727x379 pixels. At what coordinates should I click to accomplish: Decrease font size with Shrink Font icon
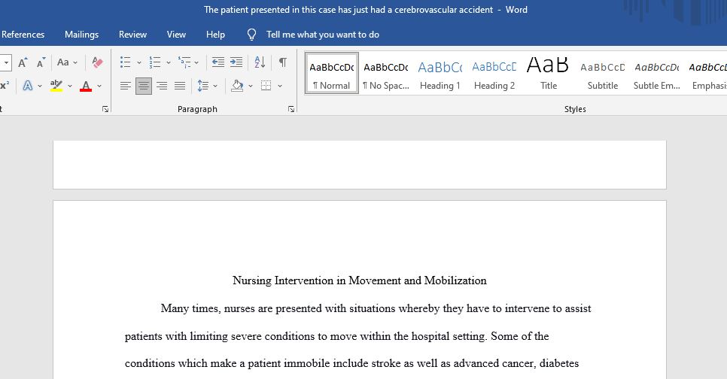(x=41, y=62)
